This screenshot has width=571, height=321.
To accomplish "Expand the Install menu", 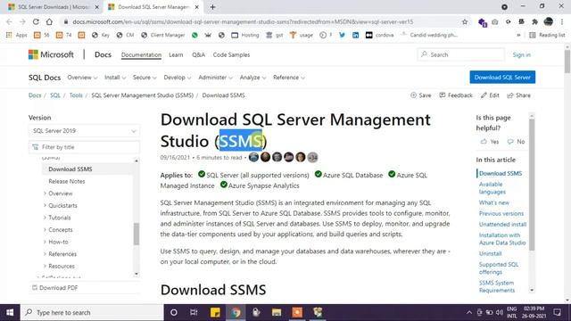I will click(115, 78).
